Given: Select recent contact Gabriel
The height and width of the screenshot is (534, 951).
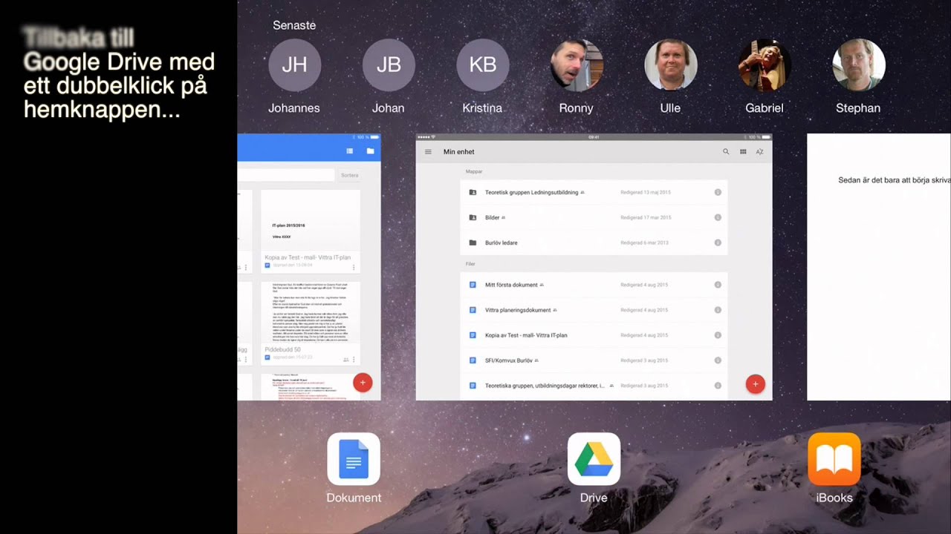Looking at the screenshot, I should tap(765, 65).
